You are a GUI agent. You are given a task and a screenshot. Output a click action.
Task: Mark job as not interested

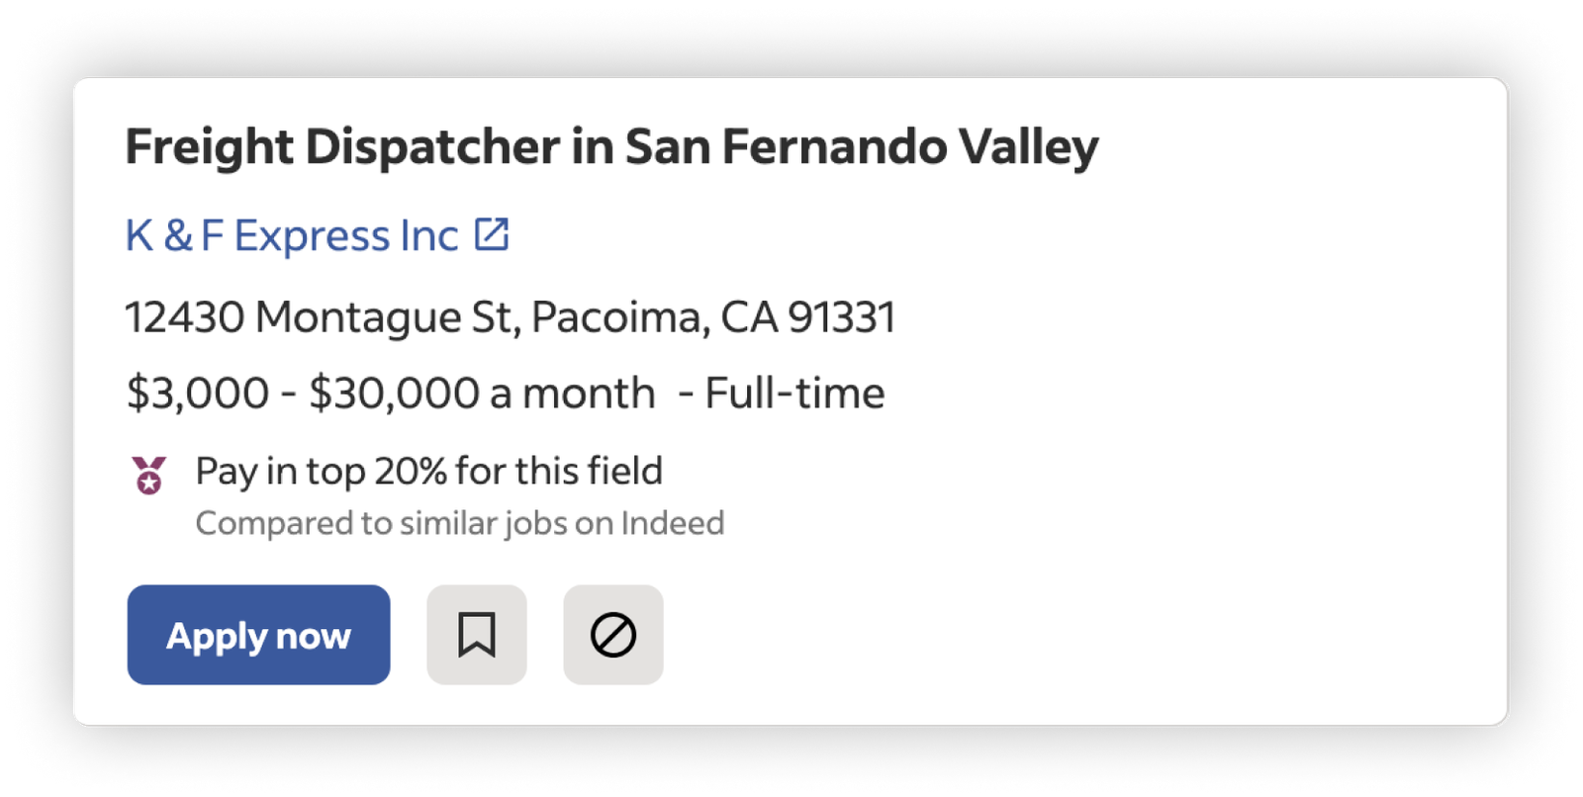[x=613, y=635]
